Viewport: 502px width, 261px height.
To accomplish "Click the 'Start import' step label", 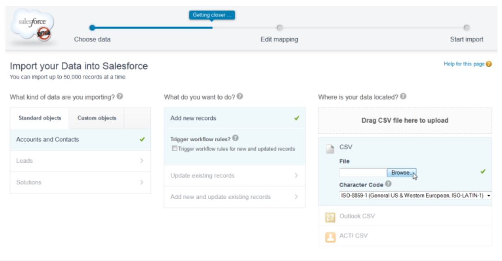I will point(466,39).
